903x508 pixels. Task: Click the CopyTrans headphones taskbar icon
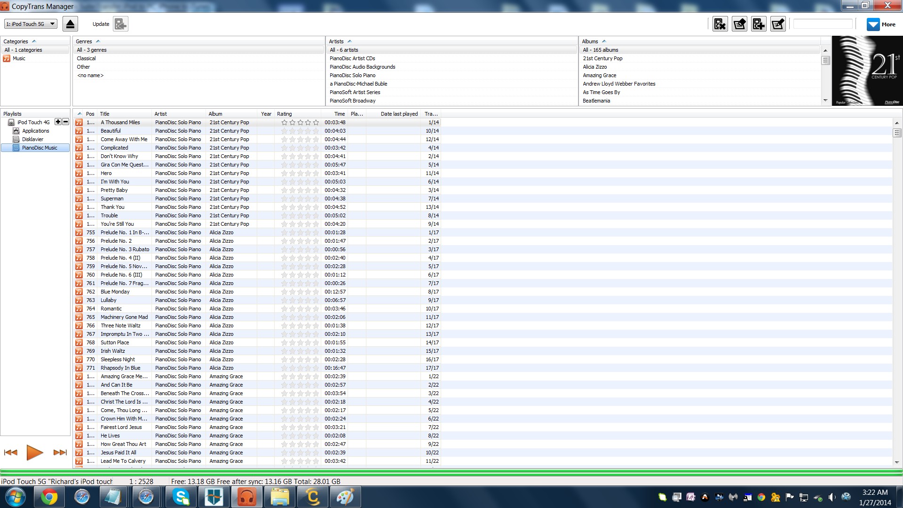(x=246, y=497)
